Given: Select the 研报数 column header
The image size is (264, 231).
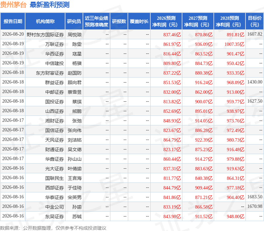Looking at the screenshot, I should coord(119,21).
